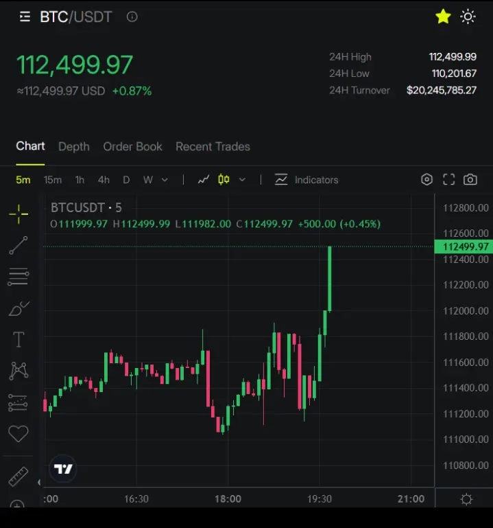Select the horizontal lines Fibonacci tool
Screen dimensions: 493x528
[x=19, y=277]
